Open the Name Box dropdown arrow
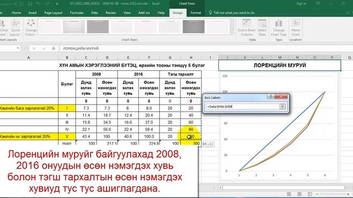The height and width of the screenshot is (198, 353). pos(18,48)
